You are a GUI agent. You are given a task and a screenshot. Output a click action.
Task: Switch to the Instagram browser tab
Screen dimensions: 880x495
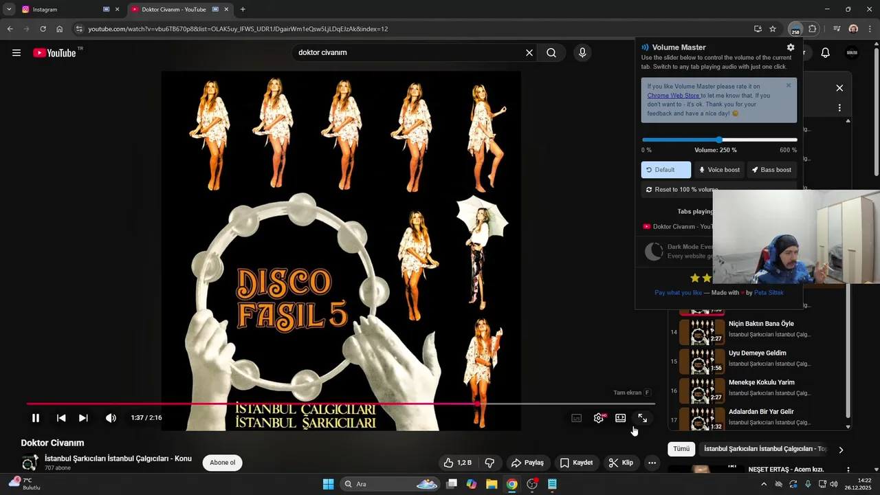62,10
